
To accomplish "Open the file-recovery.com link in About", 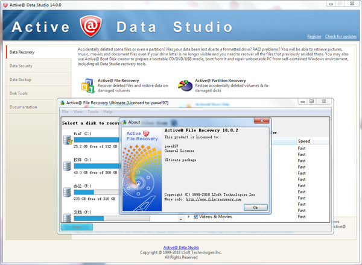I will tap(214, 199).
